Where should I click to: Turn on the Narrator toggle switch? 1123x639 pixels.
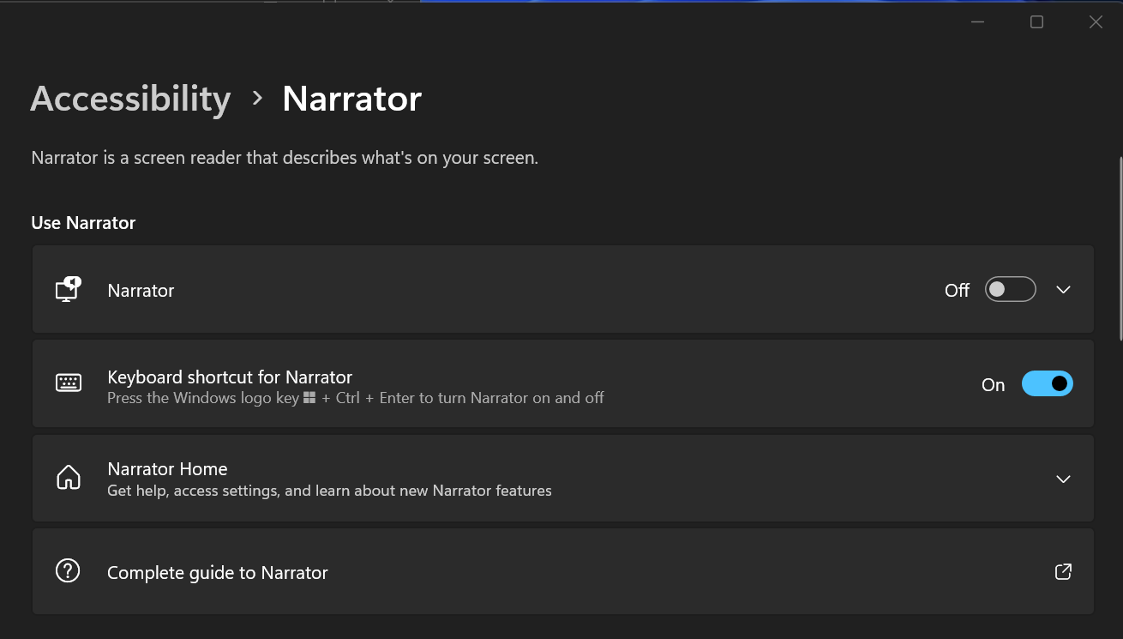click(x=1010, y=290)
